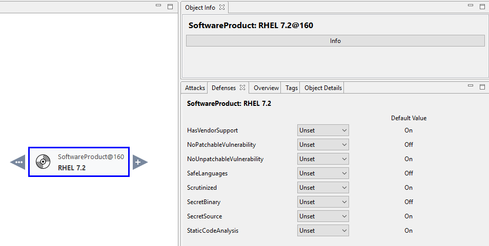Minimize the Object Info panel

coord(471,6)
